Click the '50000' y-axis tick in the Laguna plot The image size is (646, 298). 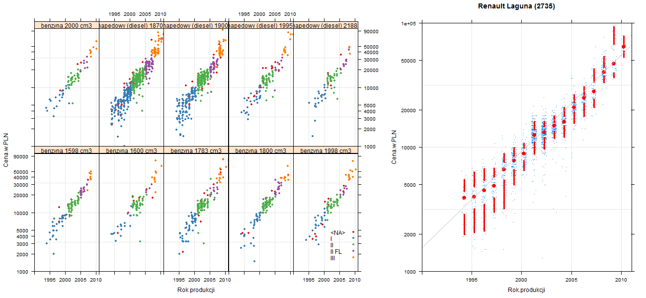click(408, 61)
